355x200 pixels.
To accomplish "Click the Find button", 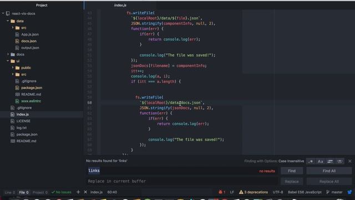I will tap(292, 171).
